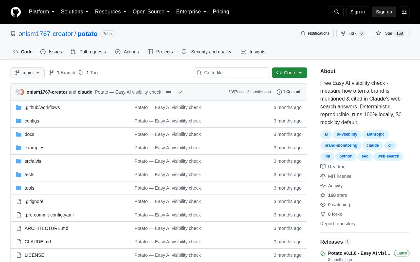Go to Pricing page
Screen dimensions: 420x262
click(221, 12)
